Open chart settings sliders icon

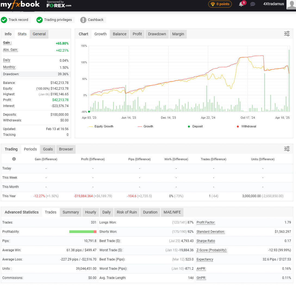(287, 34)
